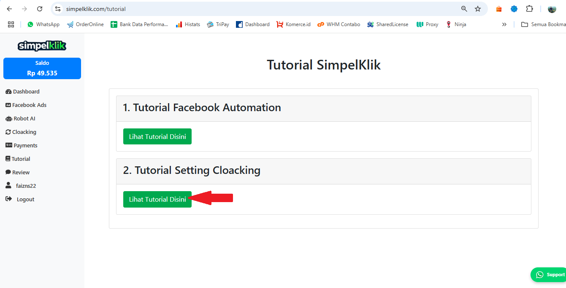This screenshot has width=566, height=288.
Task: Open the browser Extensions puzzle icon
Action: (529, 9)
